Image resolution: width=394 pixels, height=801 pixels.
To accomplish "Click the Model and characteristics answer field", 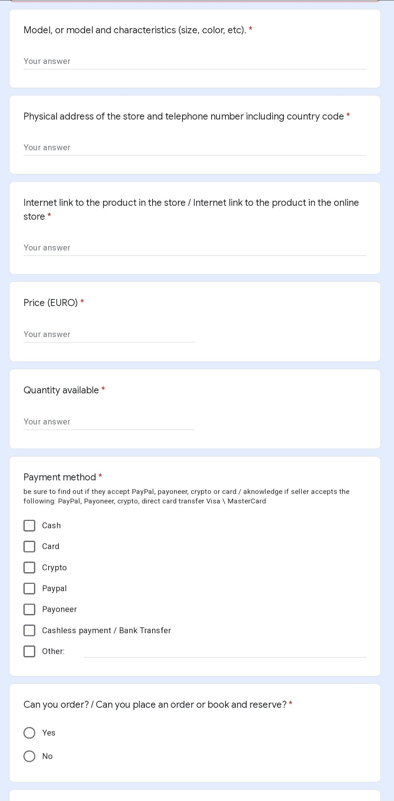I will pyautogui.click(x=194, y=61).
